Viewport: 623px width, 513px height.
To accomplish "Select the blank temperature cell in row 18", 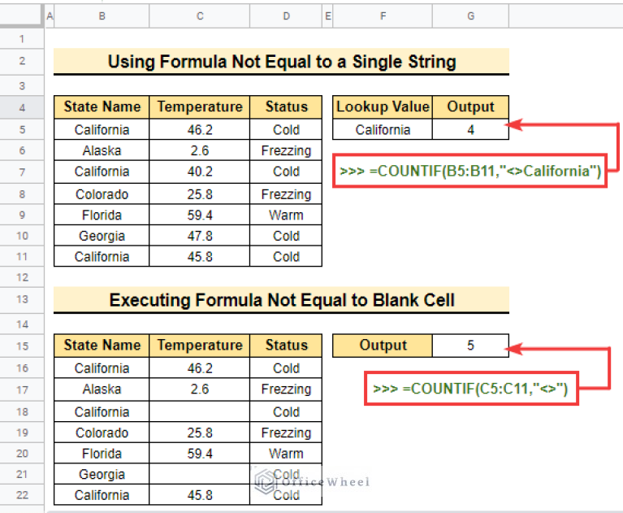I will tap(200, 411).
